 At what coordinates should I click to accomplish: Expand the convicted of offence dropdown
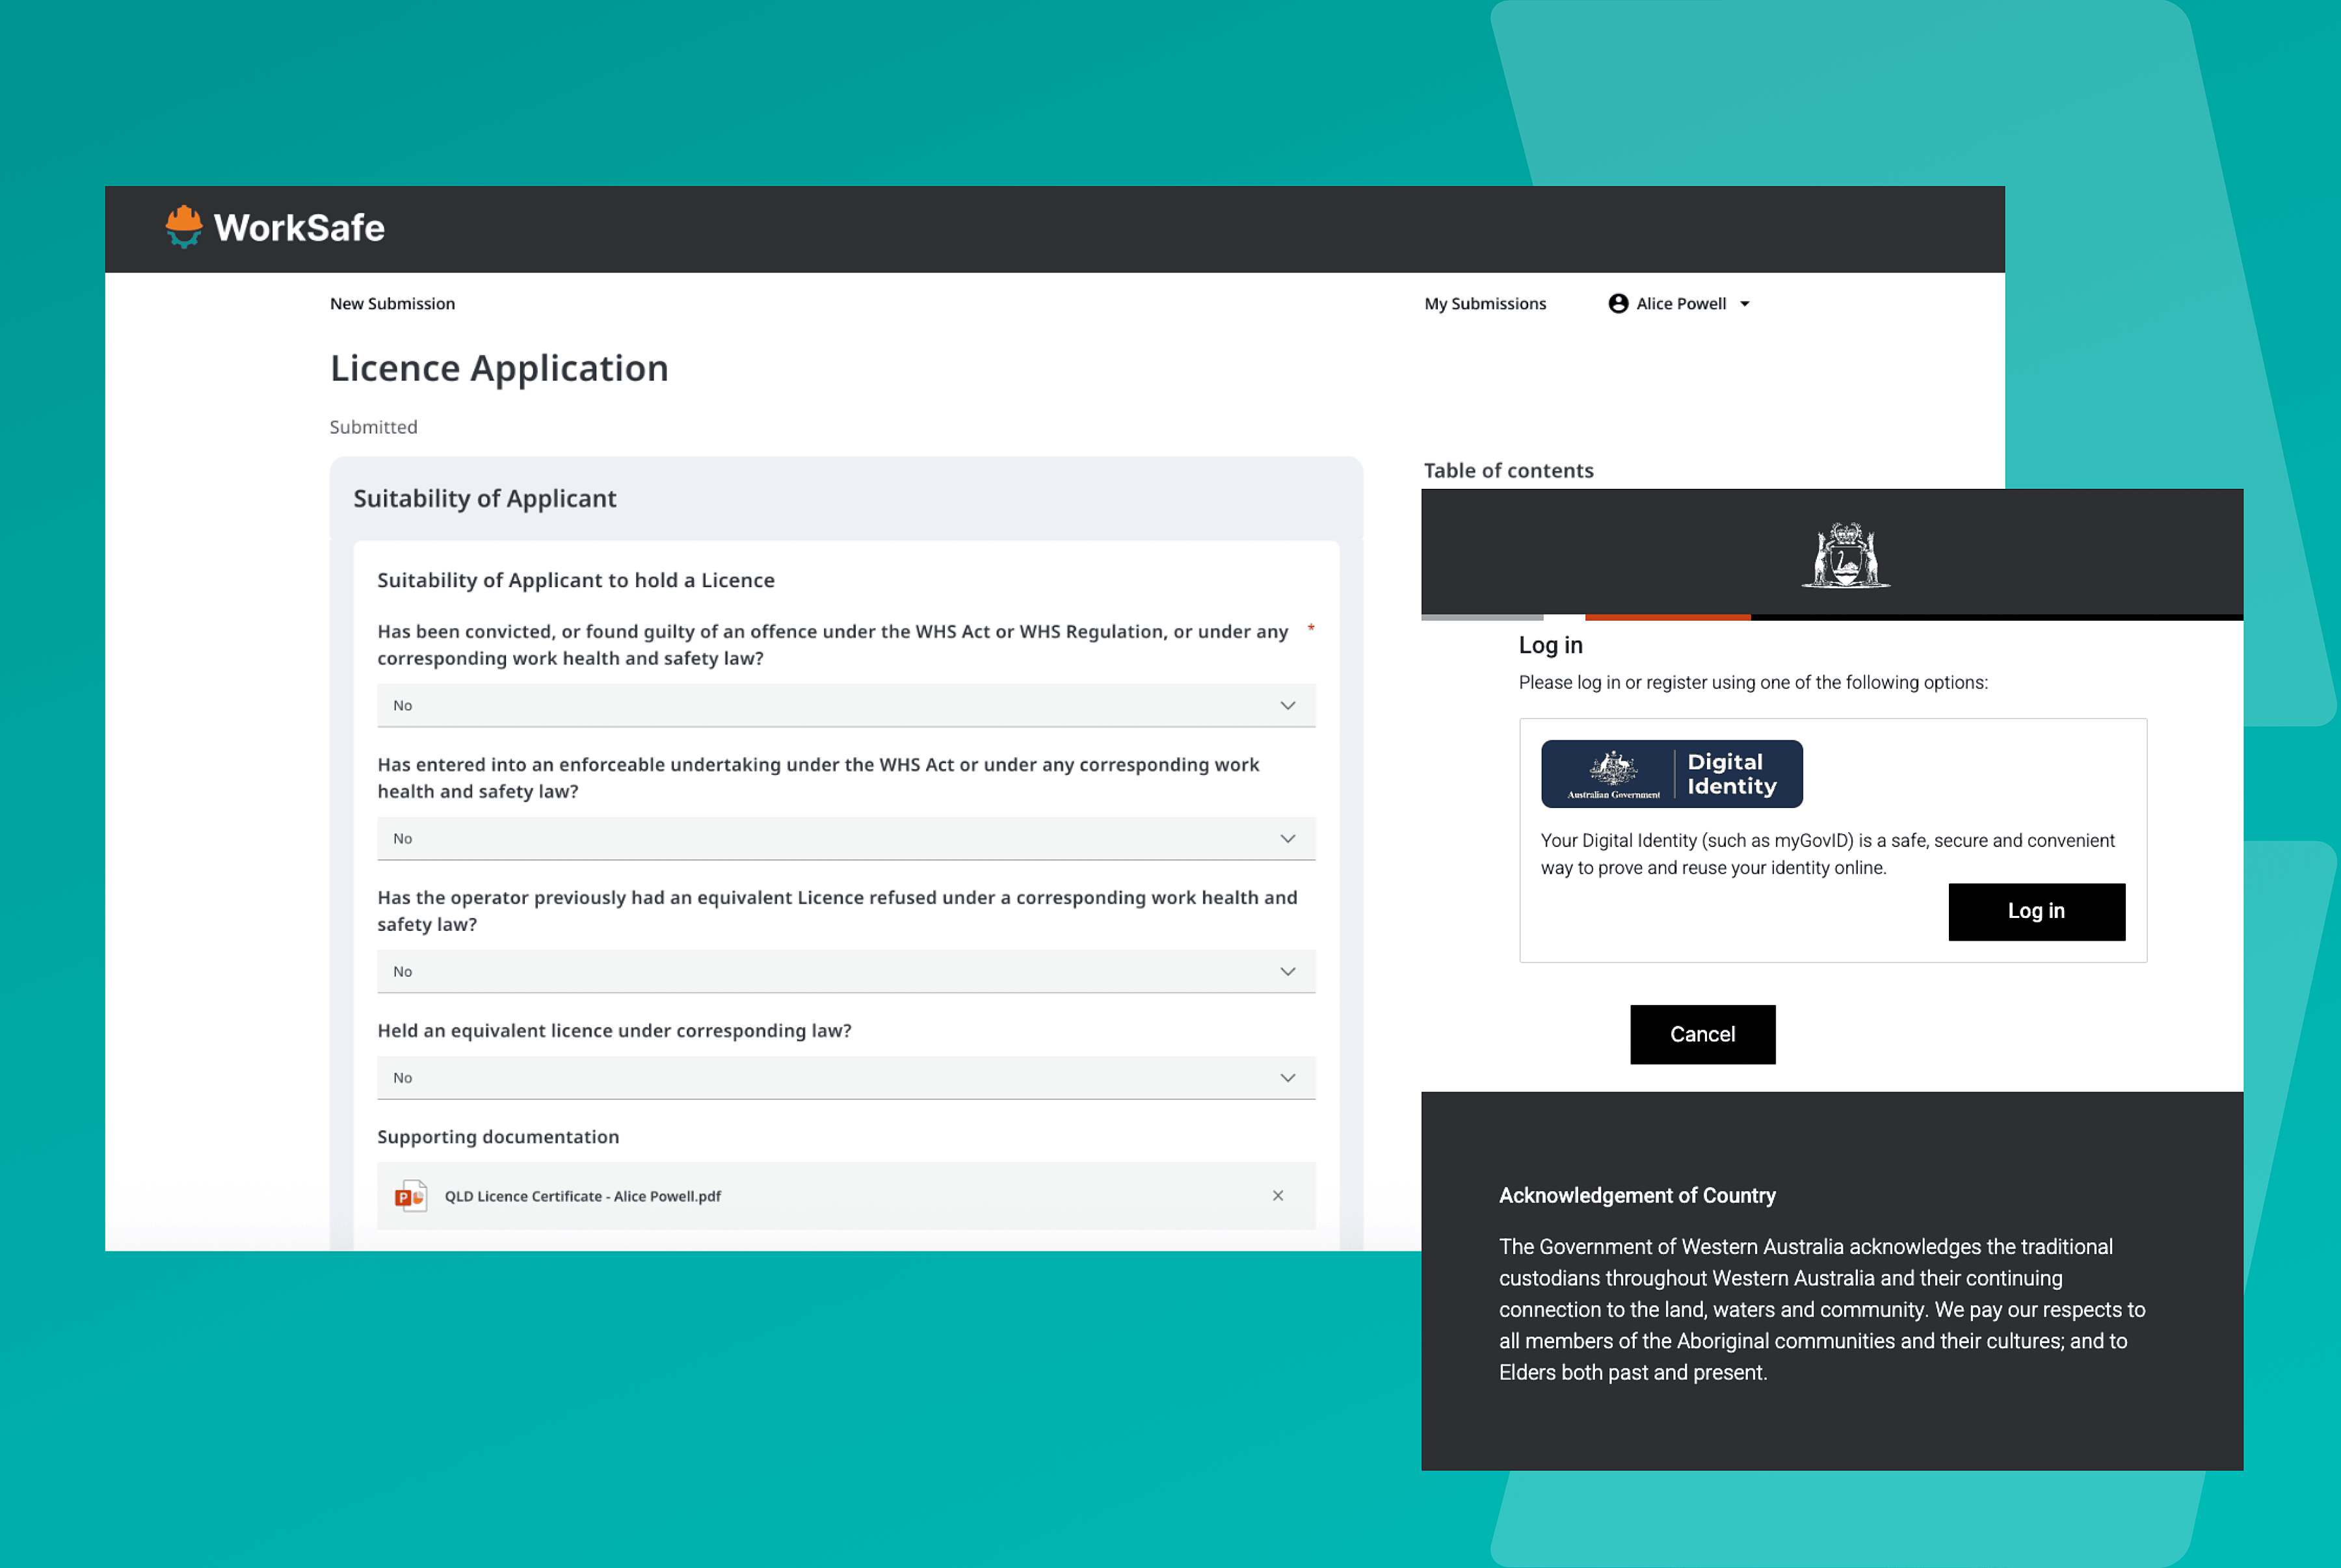(846, 705)
